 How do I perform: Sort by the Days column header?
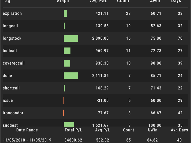click(176, 1)
